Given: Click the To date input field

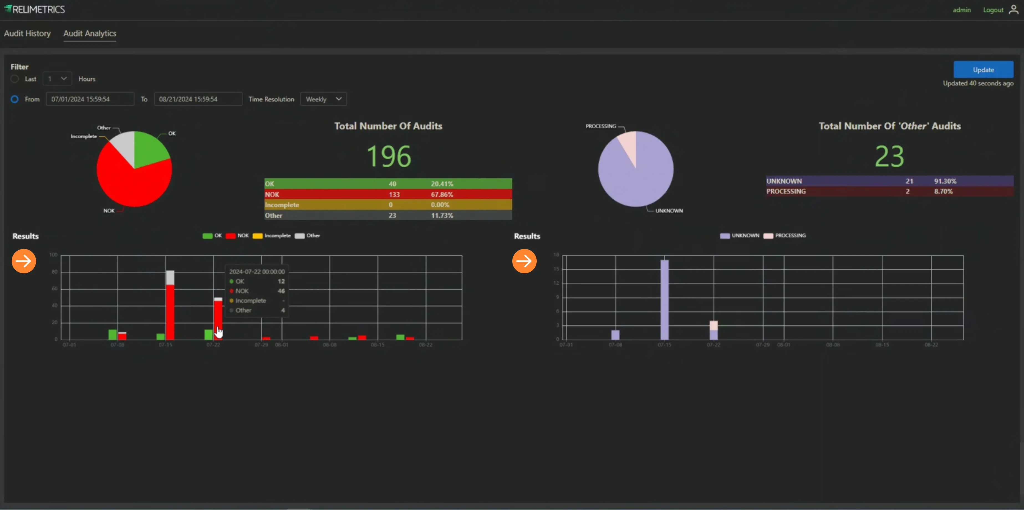Looking at the screenshot, I should (198, 99).
